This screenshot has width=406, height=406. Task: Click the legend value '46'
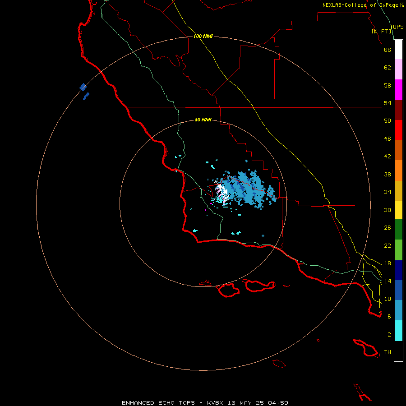(388, 139)
